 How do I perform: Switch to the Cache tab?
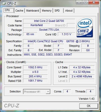pos(19,11)
